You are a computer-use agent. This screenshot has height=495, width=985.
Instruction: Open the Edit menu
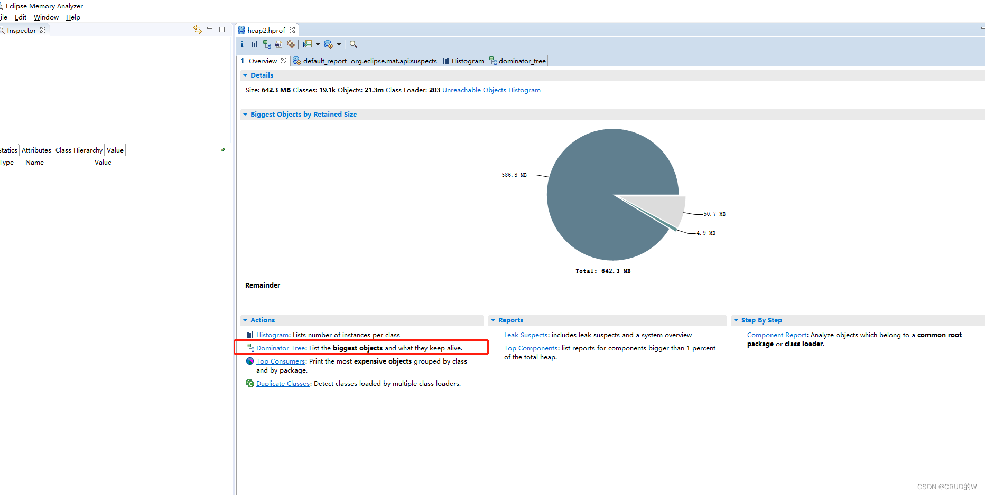point(21,17)
